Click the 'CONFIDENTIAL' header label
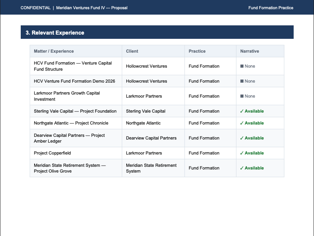Image resolution: width=314 pixels, height=236 pixels. 35,8
